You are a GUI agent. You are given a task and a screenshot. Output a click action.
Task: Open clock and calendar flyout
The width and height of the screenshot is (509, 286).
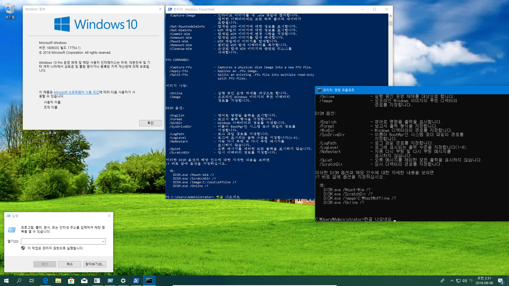(484, 281)
